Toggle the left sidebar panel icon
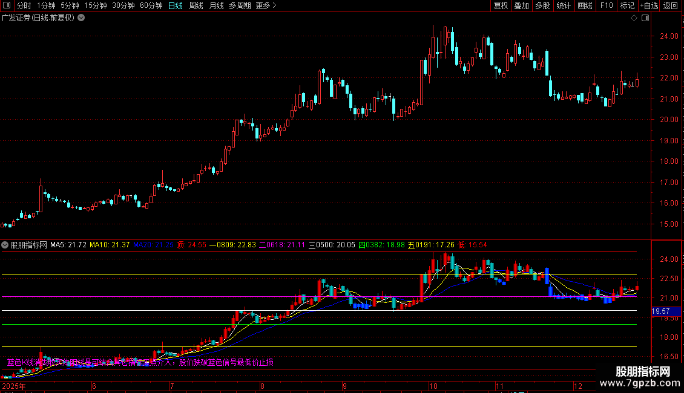 (x=7, y=6)
